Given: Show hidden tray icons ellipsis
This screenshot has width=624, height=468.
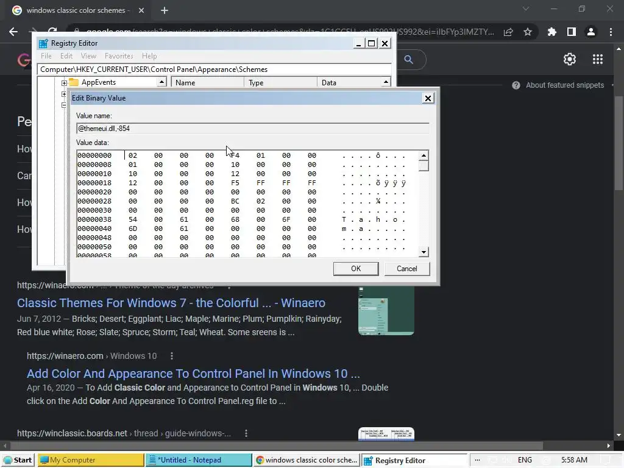Looking at the screenshot, I should click(477, 460).
